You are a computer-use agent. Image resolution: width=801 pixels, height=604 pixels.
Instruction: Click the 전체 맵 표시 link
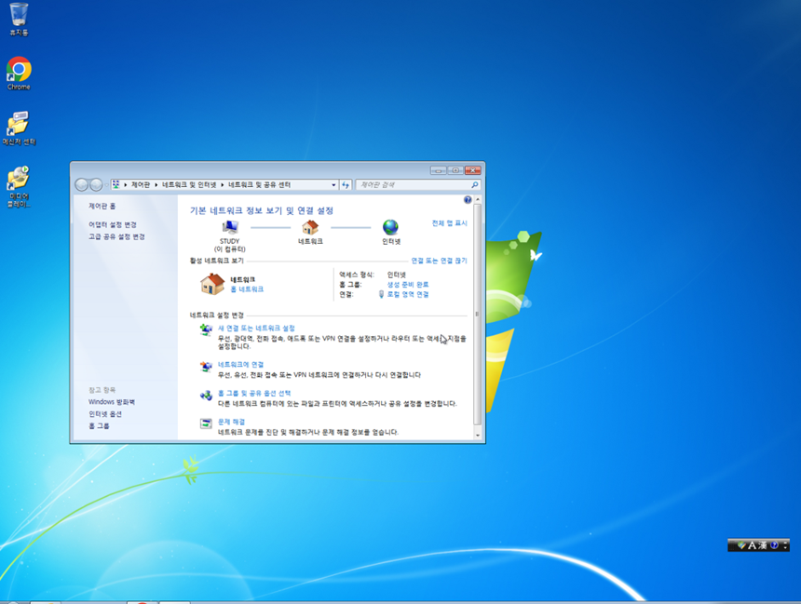449,223
